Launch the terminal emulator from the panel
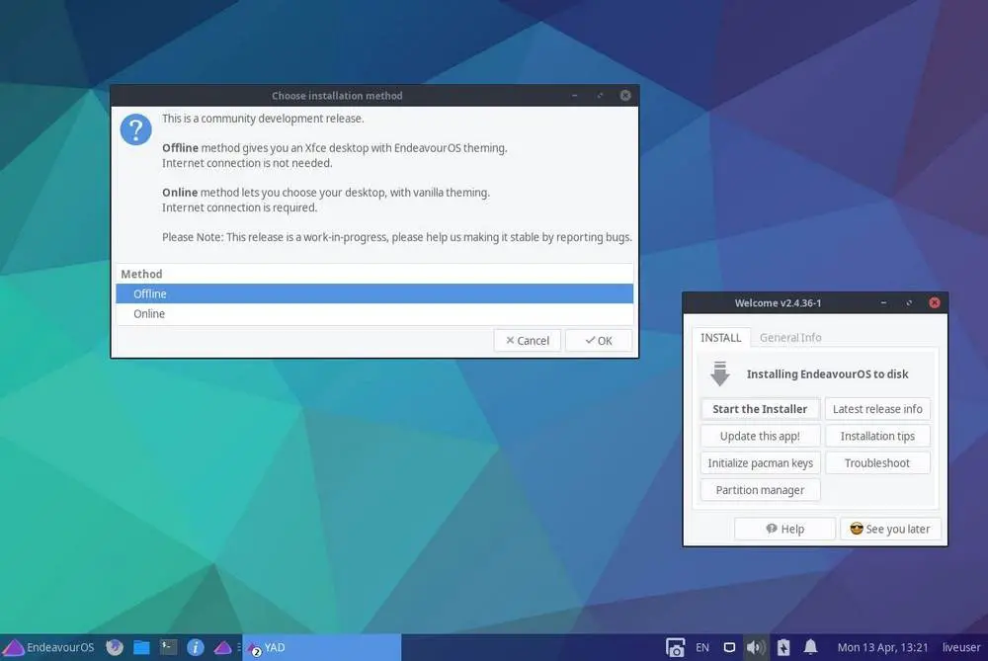The image size is (988, 661). (x=168, y=647)
